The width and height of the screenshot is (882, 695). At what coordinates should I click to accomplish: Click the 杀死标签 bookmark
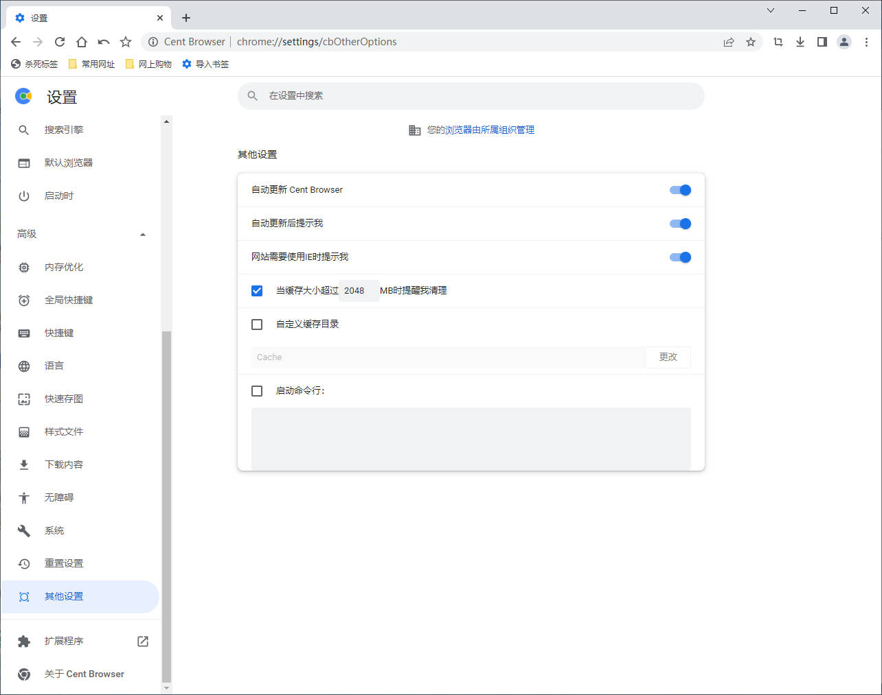[34, 64]
